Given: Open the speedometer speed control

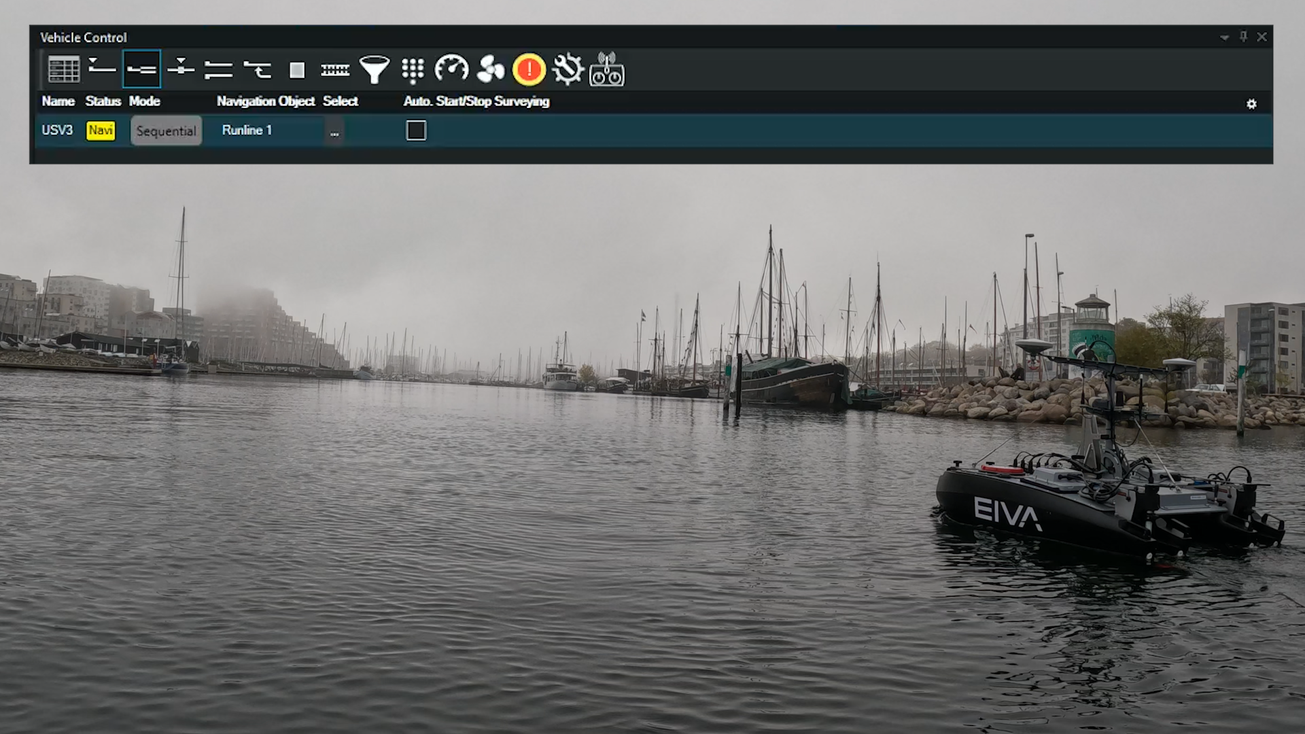Looking at the screenshot, I should (x=451, y=69).
